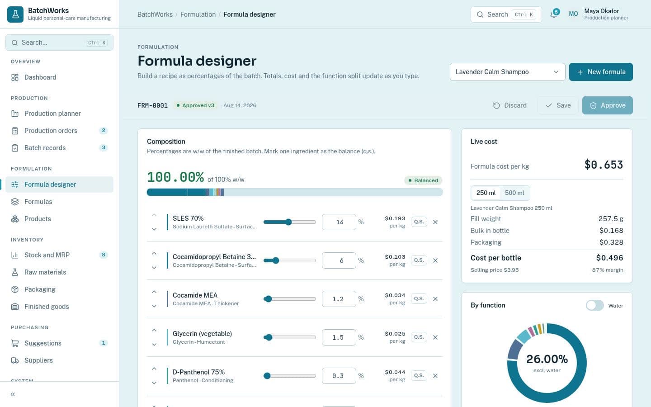The height and width of the screenshot is (407, 651).
Task: Mark D-Panthenol 75% as Q.S. balance
Action: pos(419,375)
